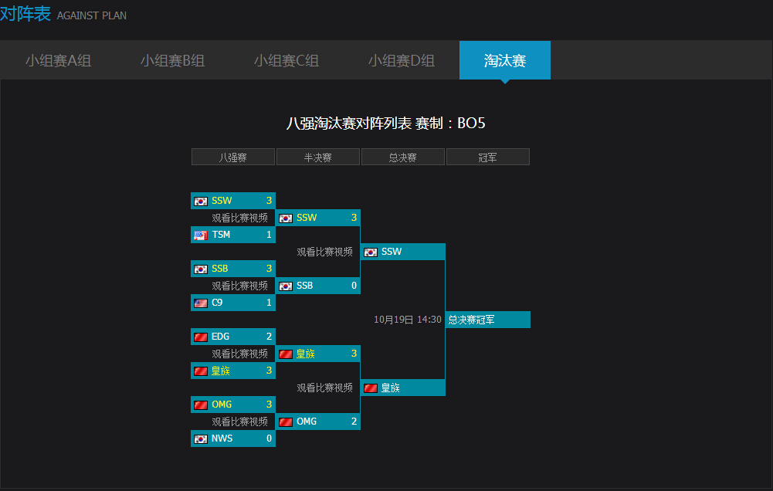The width and height of the screenshot is (773, 491).
Task: Click OMG semifinal score 2
Action: pos(354,422)
